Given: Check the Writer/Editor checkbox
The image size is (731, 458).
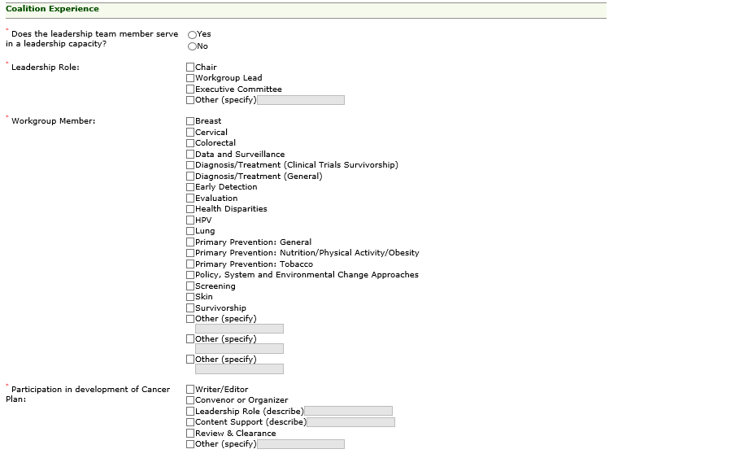Looking at the screenshot, I should pos(191,390).
